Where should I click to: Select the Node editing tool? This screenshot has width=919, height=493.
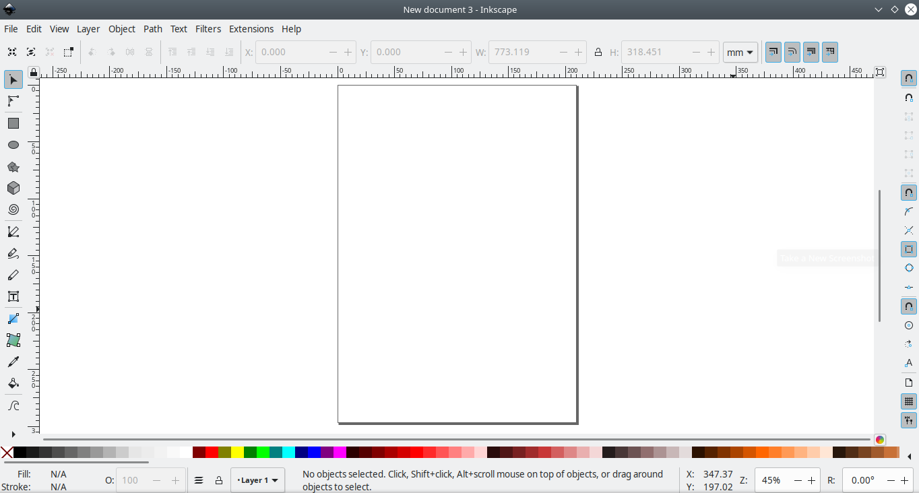13,102
